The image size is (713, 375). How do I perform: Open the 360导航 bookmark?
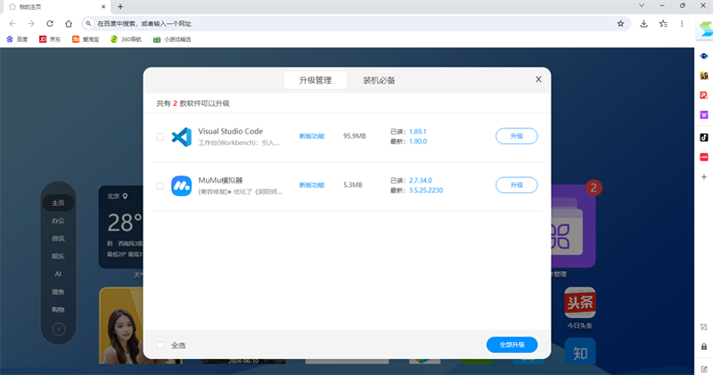(126, 39)
